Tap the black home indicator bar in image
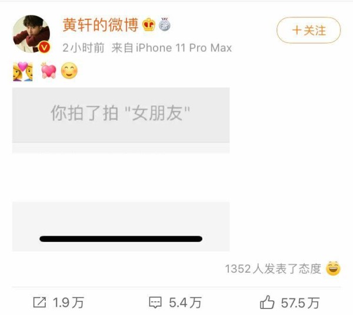 click(121, 239)
